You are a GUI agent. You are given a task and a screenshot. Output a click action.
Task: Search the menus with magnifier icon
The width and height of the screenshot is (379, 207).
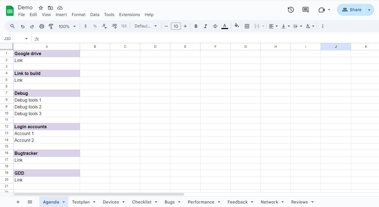[x=12, y=26]
